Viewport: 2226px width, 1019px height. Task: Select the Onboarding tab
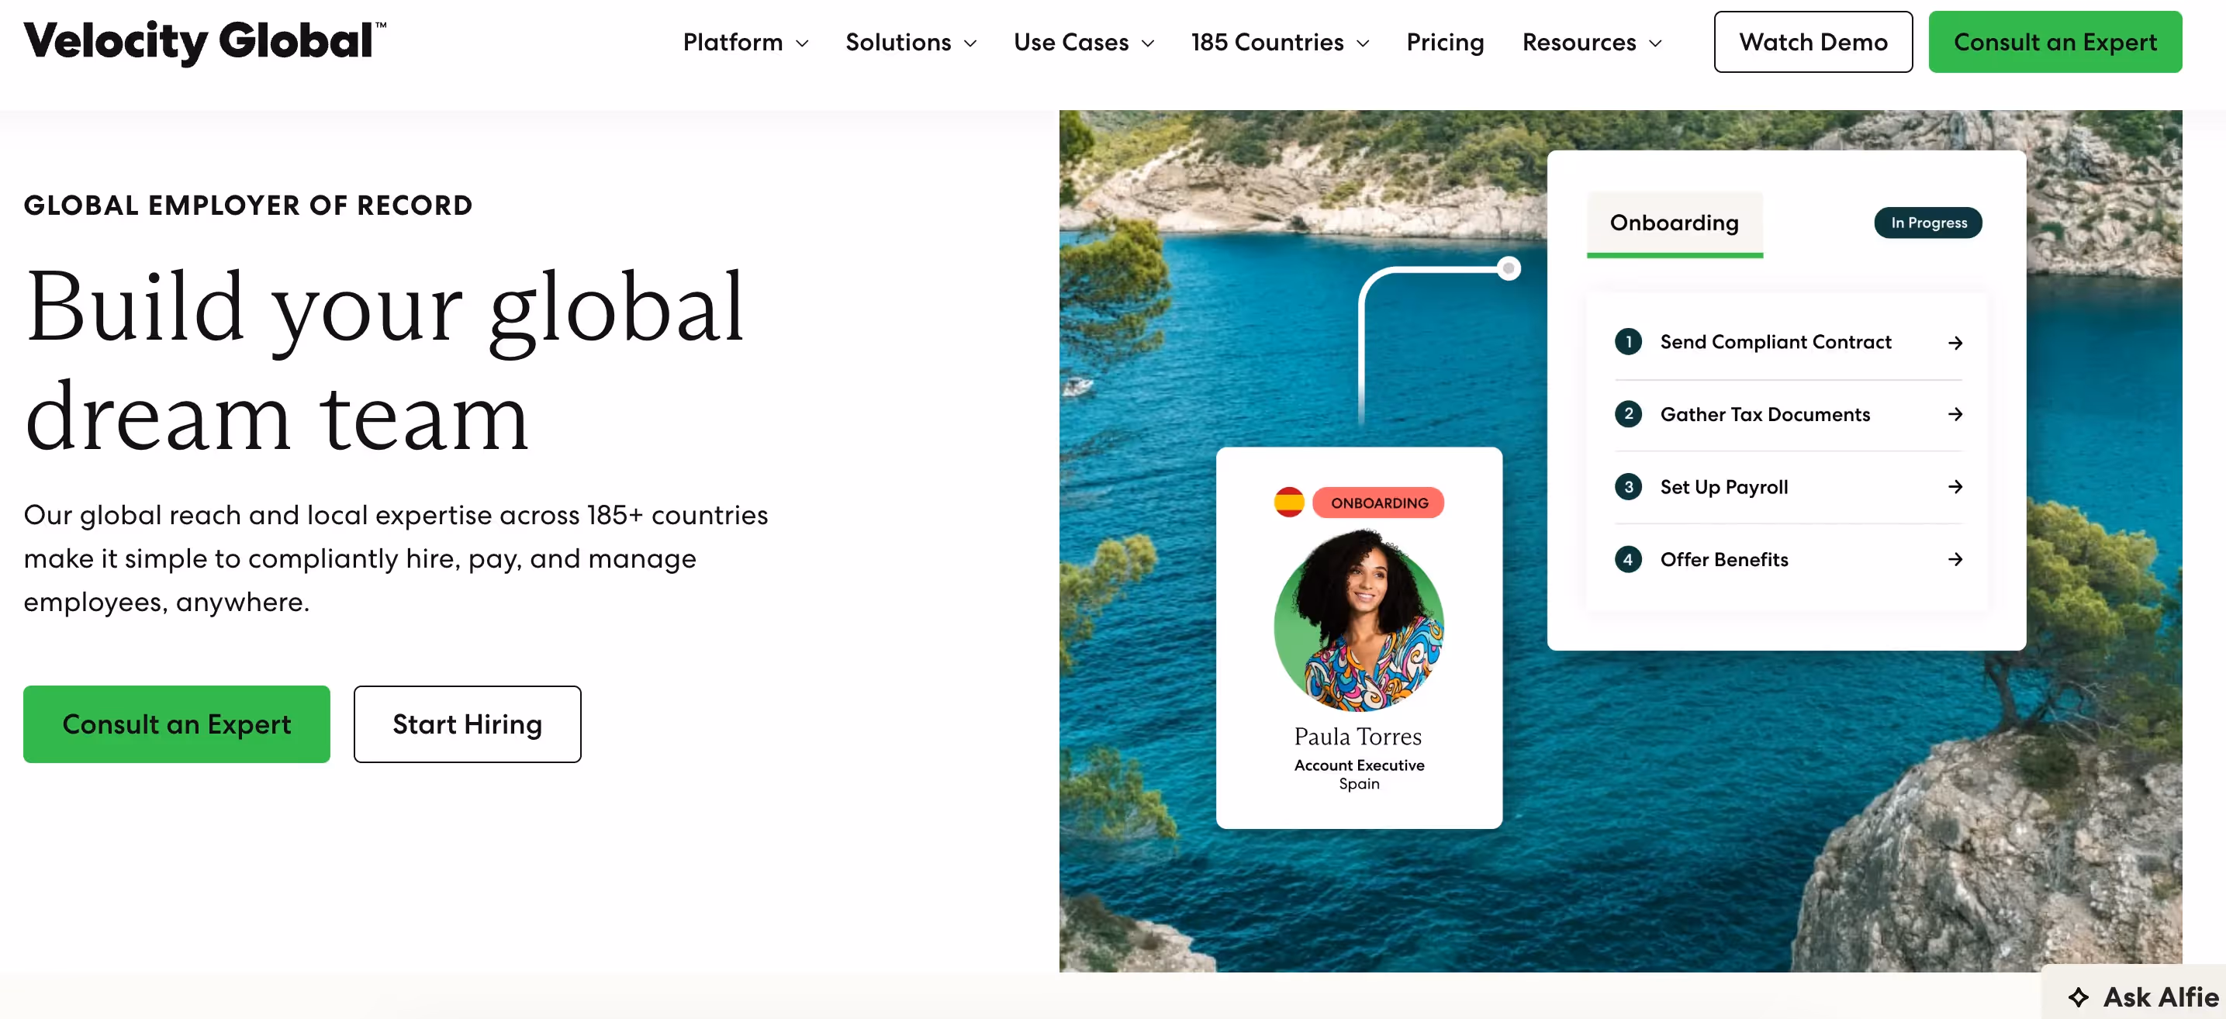tap(1674, 223)
